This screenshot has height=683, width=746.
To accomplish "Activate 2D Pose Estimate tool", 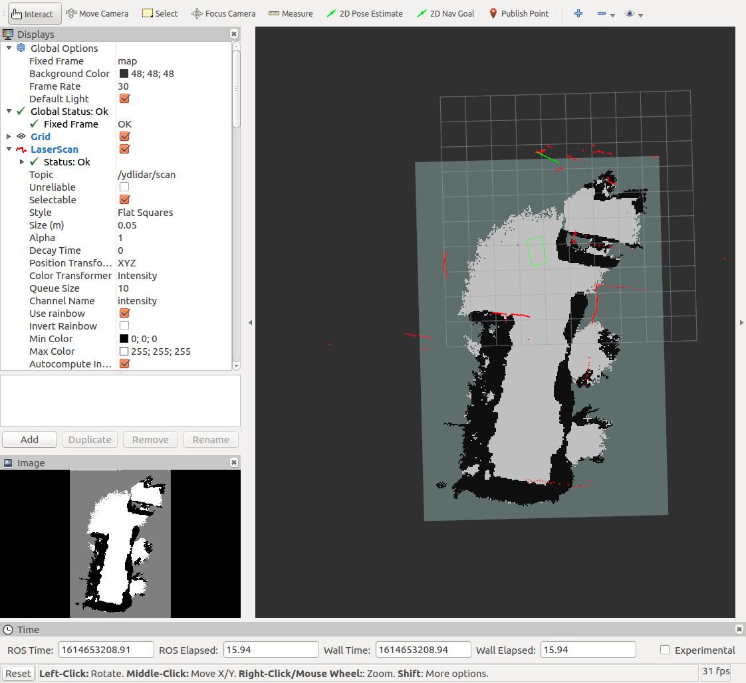I will coord(365,13).
